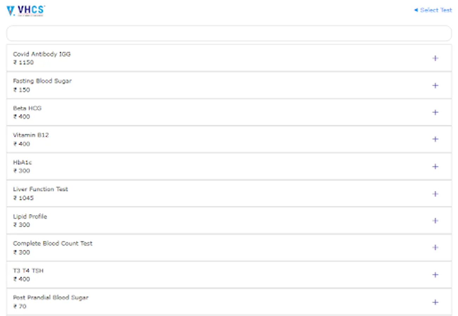Select the Covid Antibody IGG row
Screen dimensions: 458x316
coord(211,58)
